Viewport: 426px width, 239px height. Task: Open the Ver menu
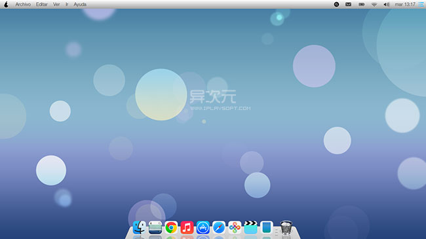(56, 5)
